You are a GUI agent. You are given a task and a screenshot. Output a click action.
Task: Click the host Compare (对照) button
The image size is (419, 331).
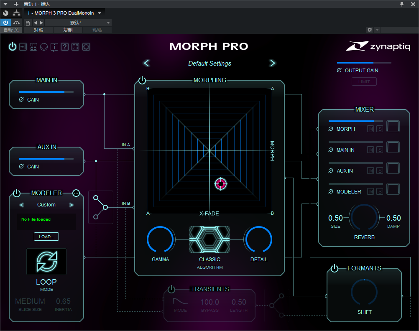pyautogui.click(x=38, y=30)
